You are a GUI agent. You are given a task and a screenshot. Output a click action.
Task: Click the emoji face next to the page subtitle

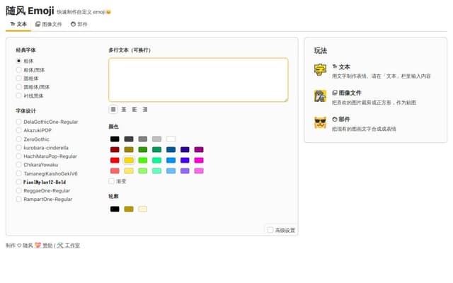(x=108, y=12)
